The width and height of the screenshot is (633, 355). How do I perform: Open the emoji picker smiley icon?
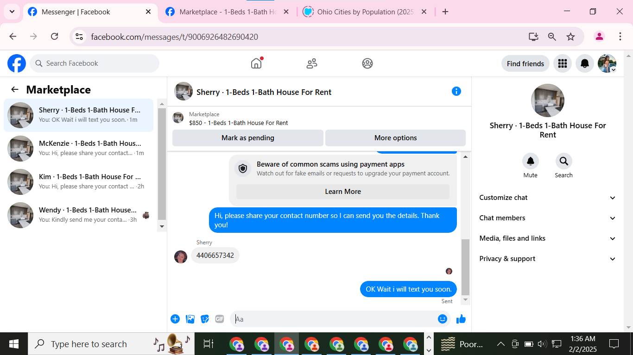tap(443, 319)
